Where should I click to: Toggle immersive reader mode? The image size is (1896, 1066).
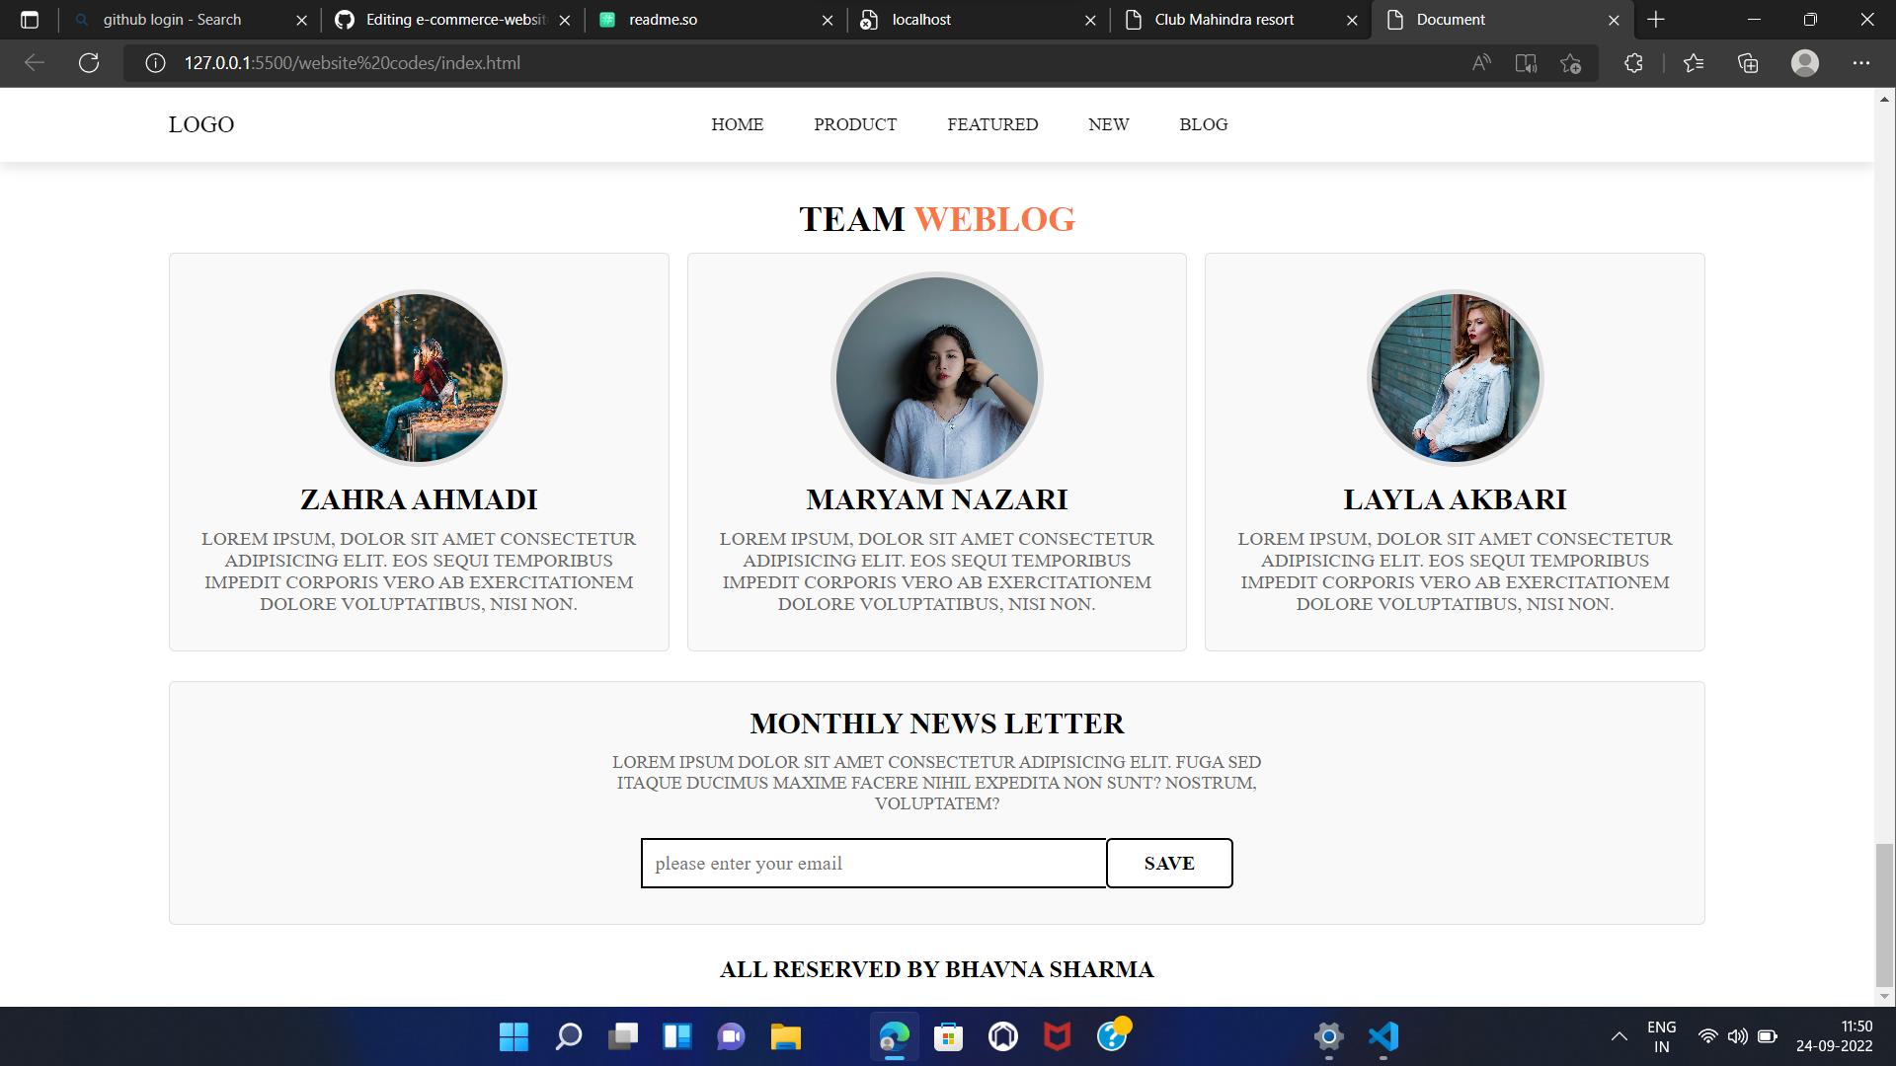coord(1526,62)
